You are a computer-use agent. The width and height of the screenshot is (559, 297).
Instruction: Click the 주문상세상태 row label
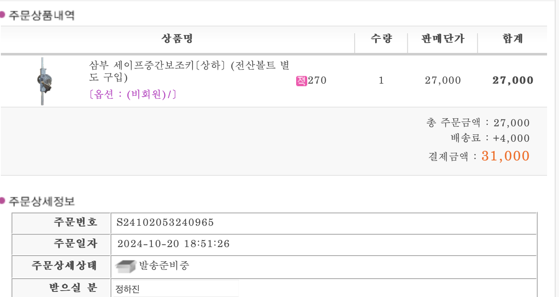click(x=64, y=265)
